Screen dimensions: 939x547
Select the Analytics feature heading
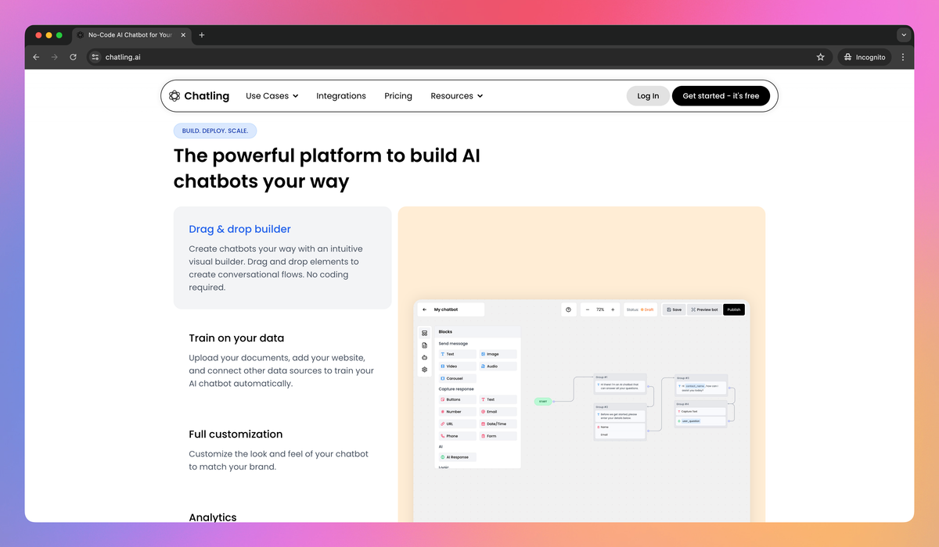point(213,517)
